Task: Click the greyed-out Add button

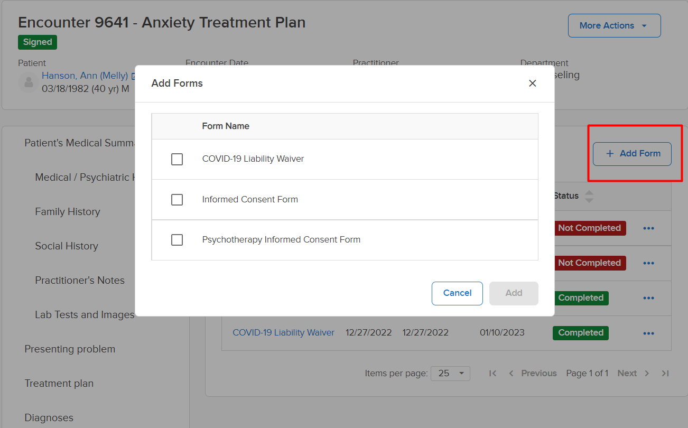Action: (514, 293)
